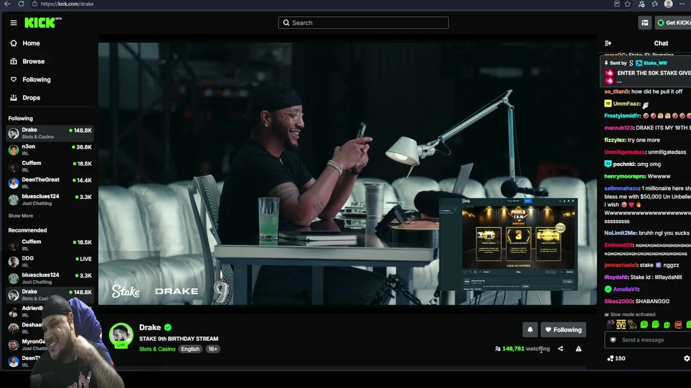
Task: Click username NoLimit2Me in chat
Action: coord(620,233)
